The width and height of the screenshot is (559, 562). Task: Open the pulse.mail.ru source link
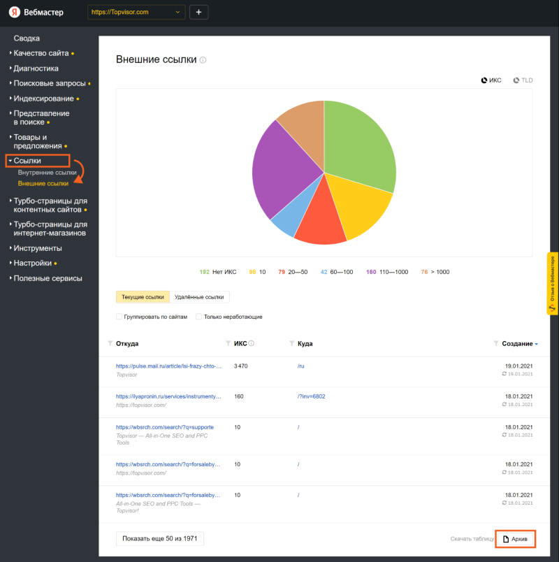[168, 366]
